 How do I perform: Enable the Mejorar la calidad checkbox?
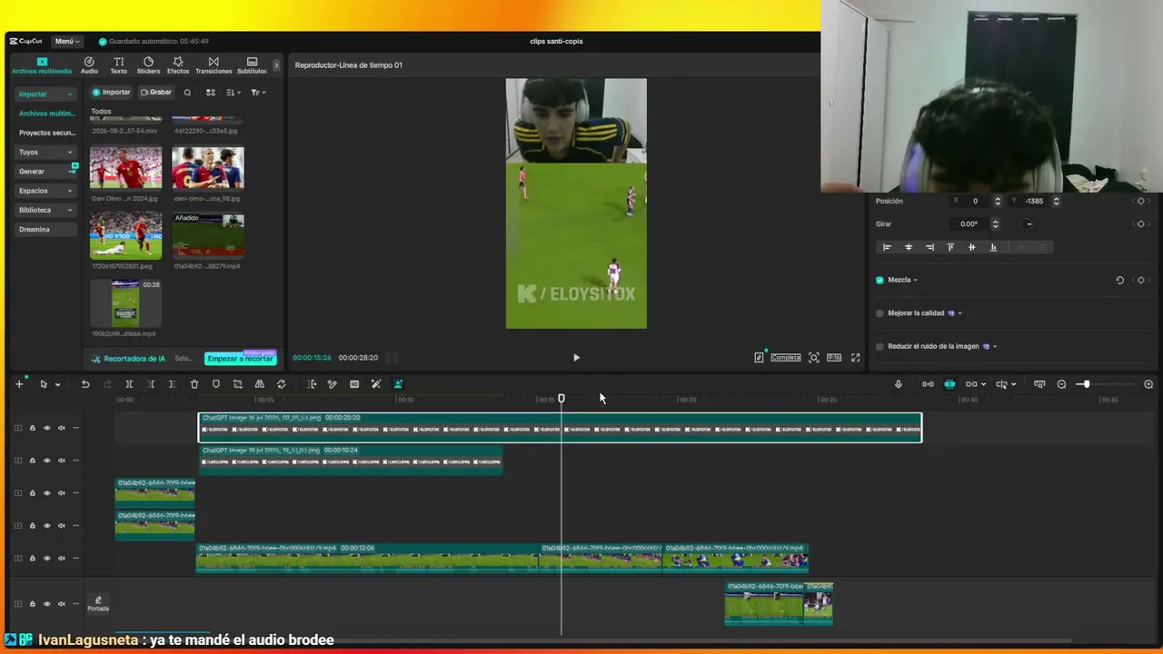point(880,313)
